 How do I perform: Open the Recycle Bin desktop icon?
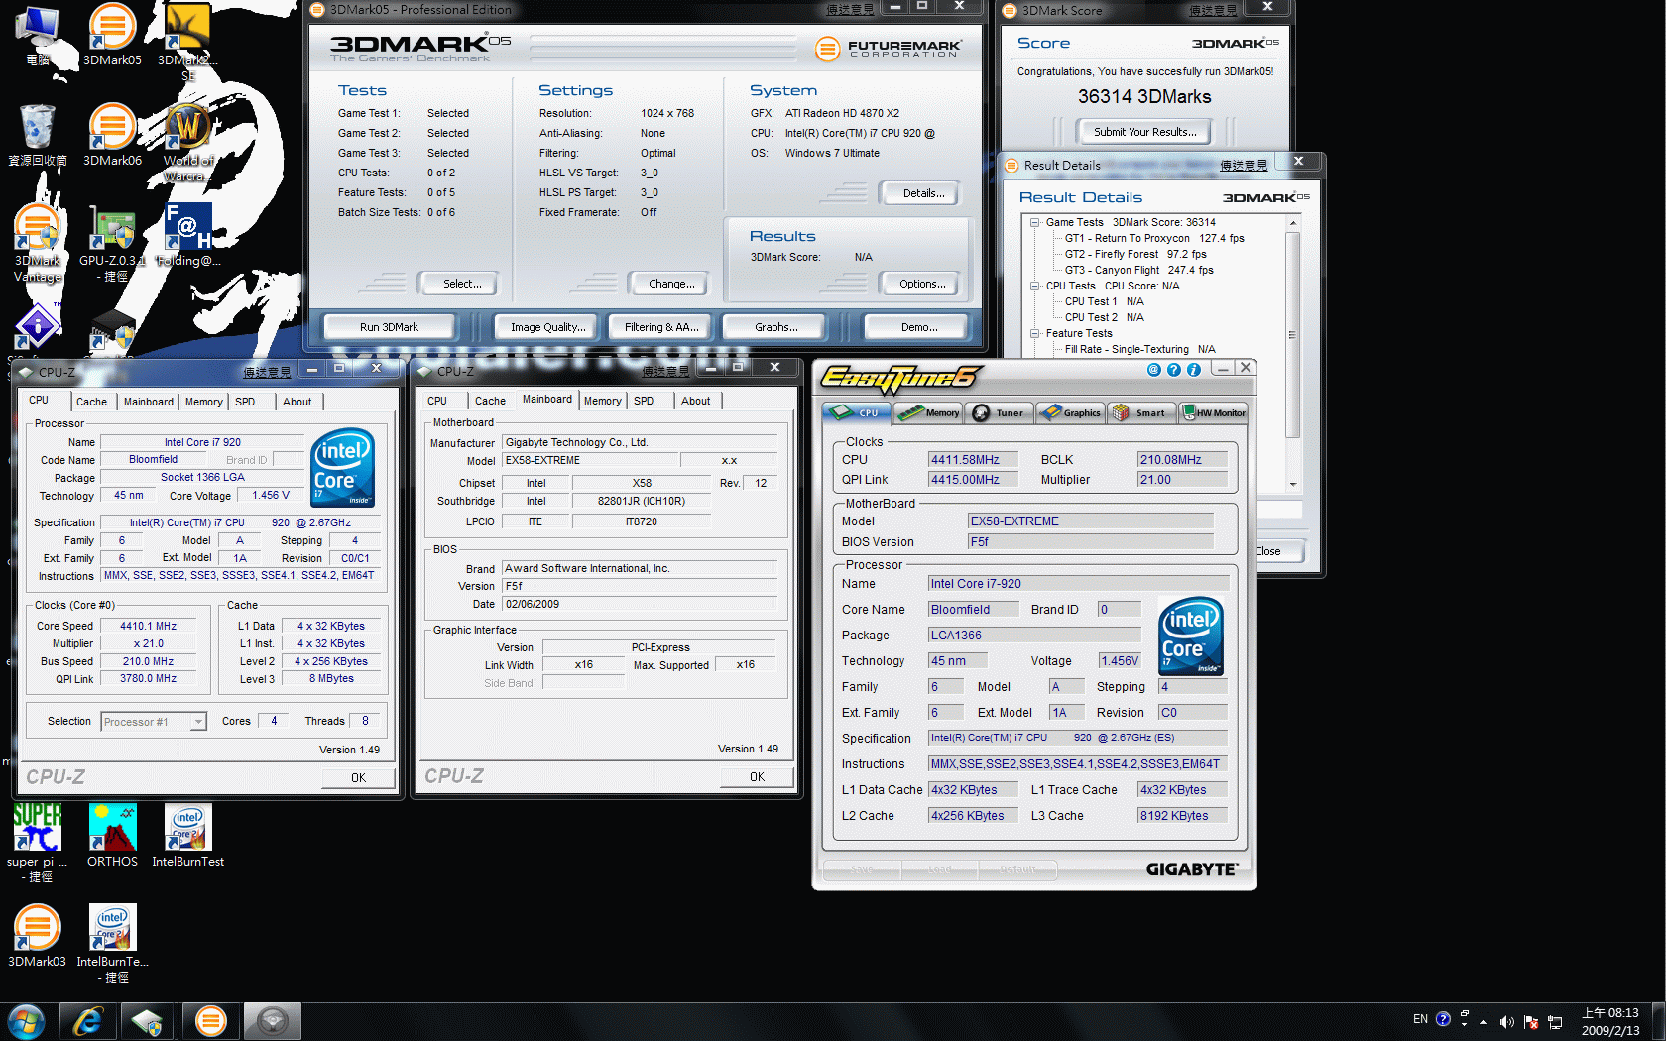(38, 135)
